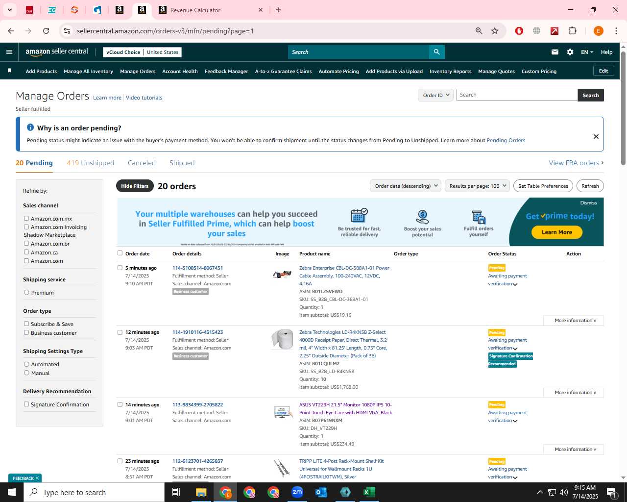The image size is (627, 502).
Task: Click the Learn More prime banner button
Action: pyautogui.click(x=556, y=232)
